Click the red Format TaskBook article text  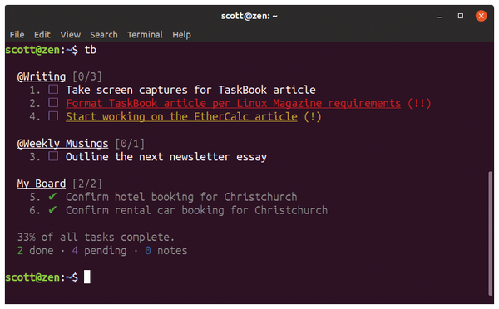click(x=233, y=103)
